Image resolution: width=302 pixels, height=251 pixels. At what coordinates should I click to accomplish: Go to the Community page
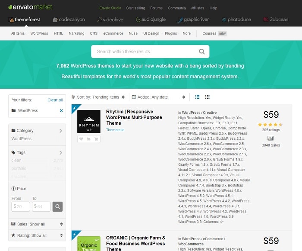click(177, 8)
